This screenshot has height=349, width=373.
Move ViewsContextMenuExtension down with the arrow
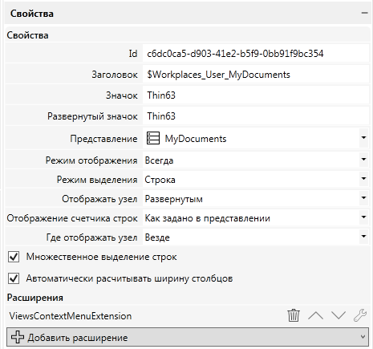click(339, 315)
